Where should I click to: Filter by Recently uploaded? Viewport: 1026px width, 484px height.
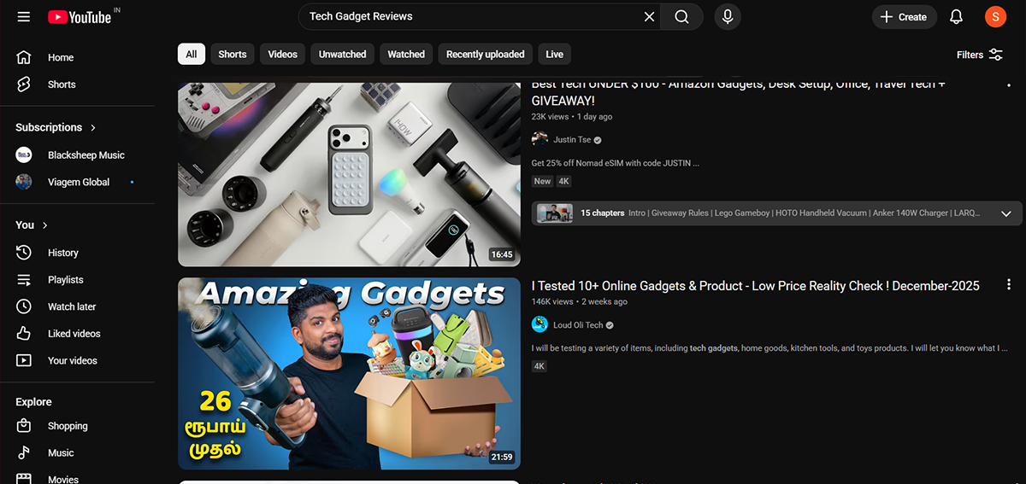(486, 54)
